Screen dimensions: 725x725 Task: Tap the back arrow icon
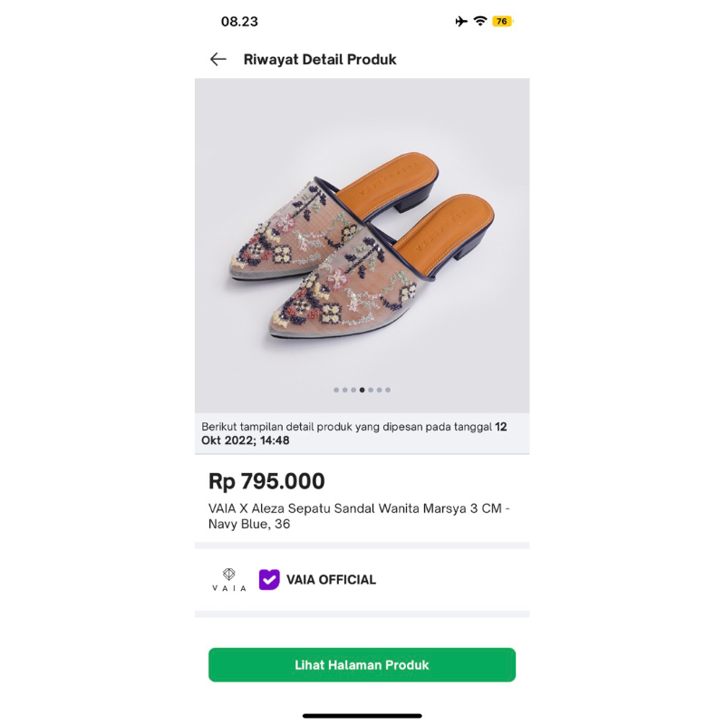pyautogui.click(x=217, y=60)
